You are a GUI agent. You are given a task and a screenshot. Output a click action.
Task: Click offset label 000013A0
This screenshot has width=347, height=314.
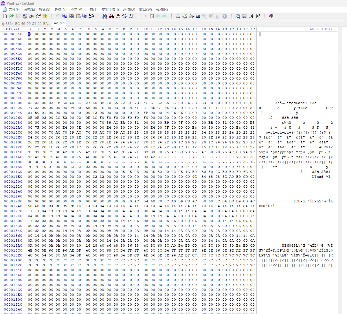tap(13, 245)
